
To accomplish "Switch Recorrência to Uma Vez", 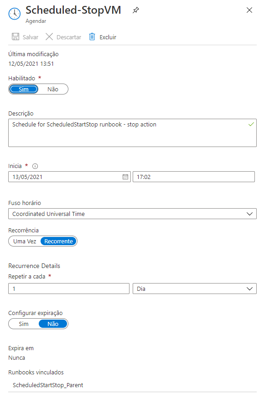I will pyautogui.click(x=25, y=241).
